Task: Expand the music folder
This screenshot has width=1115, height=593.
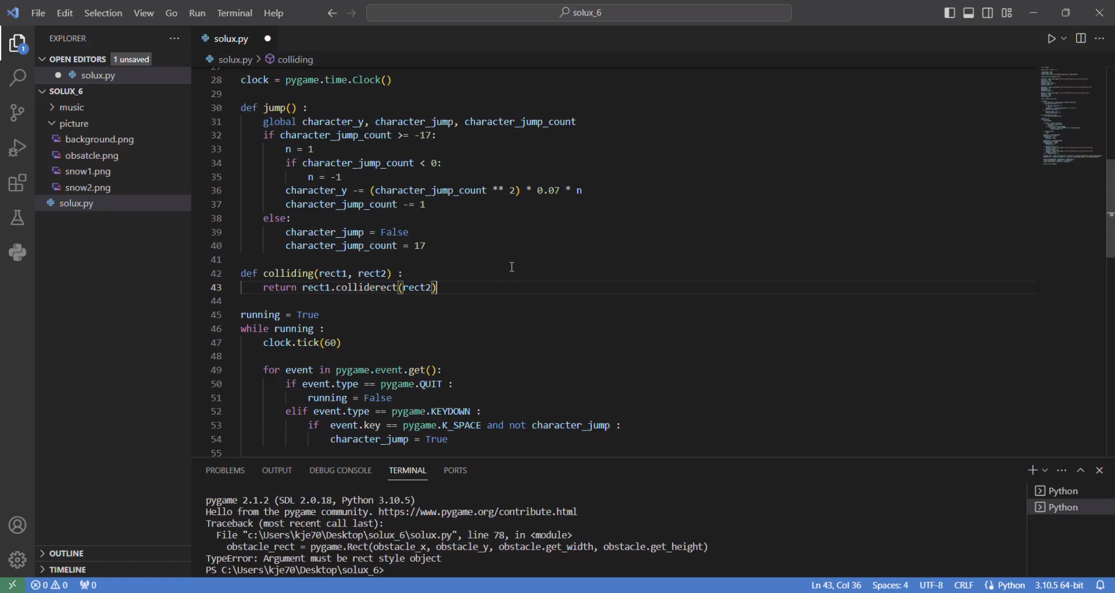Action: (71, 107)
